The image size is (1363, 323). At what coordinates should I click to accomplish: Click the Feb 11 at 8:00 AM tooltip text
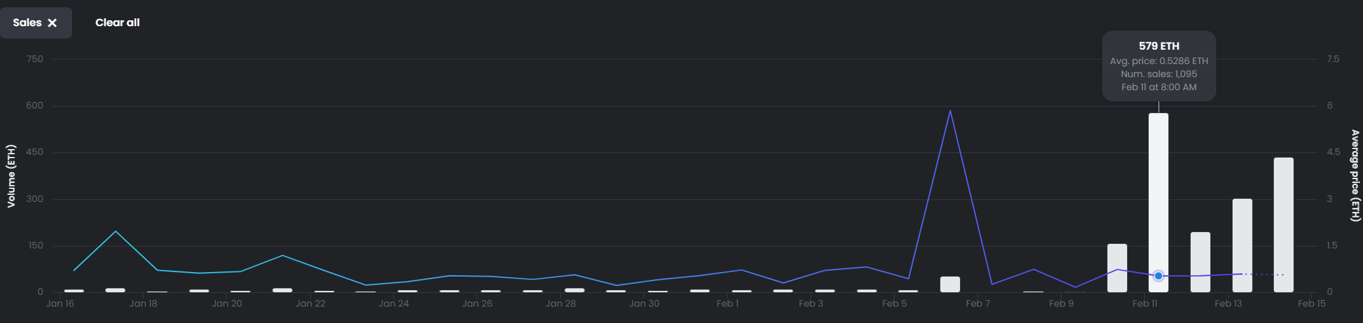pyautogui.click(x=1159, y=87)
